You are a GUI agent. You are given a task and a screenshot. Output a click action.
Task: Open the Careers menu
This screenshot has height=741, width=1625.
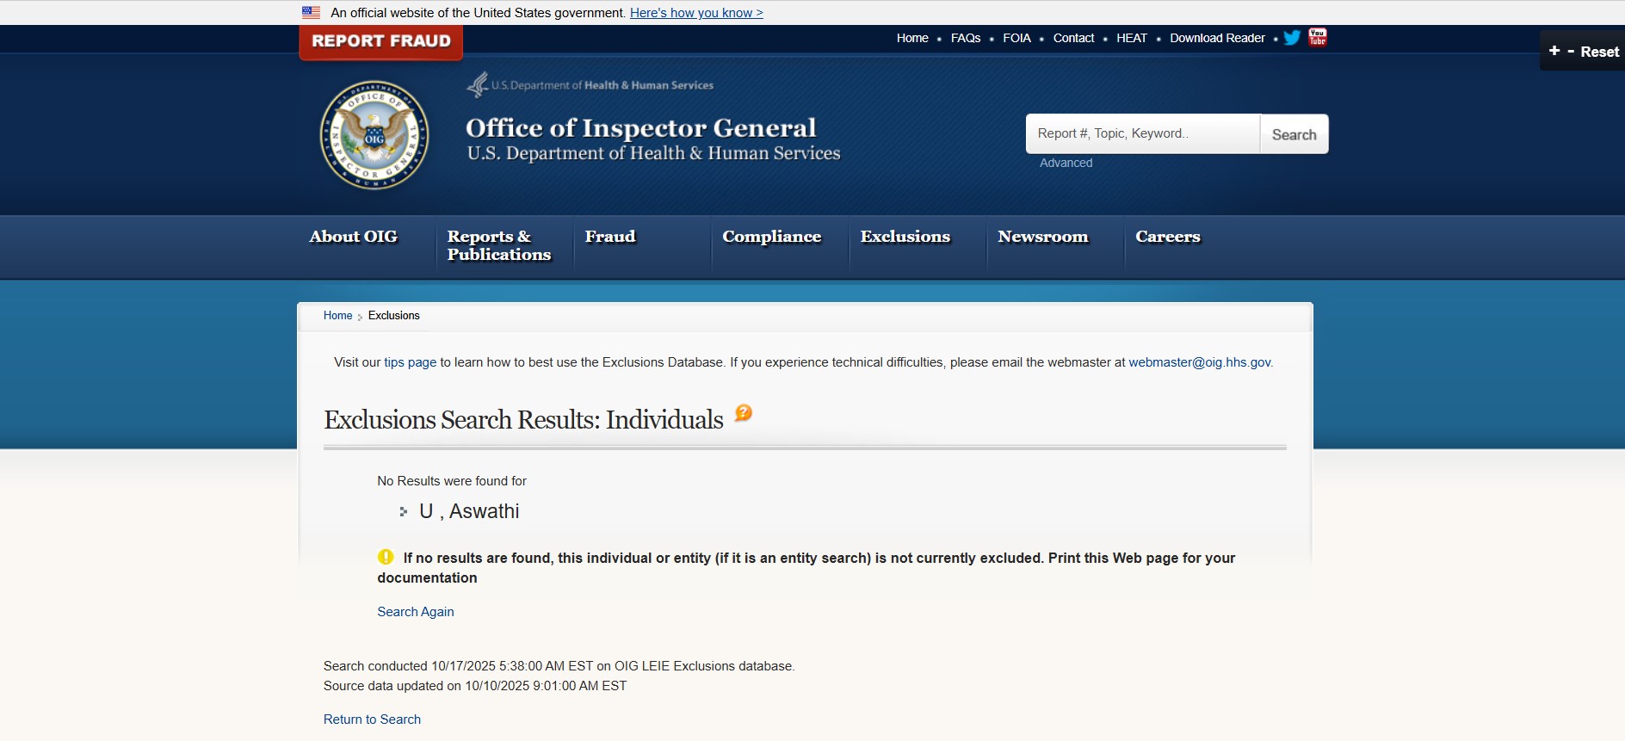1168,237
